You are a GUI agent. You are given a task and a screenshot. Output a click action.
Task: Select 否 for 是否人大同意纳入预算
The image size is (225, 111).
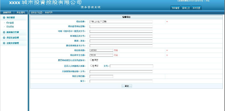coord(95,66)
